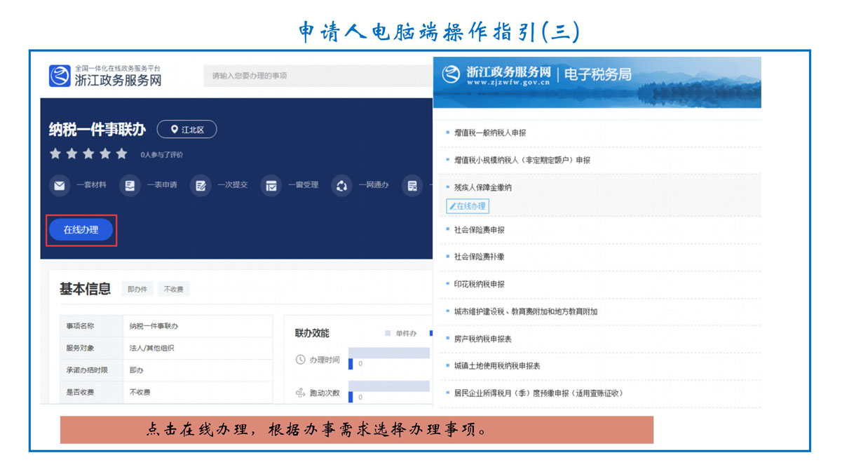Viewport: 842px width, 474px height.
Task: Click the 一套材料 envelope icon
Action: click(59, 186)
